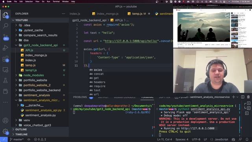Open sentiment_analysis_api.py file
Image resolution: width=252 pixels, height=142 pixels.
(43, 110)
